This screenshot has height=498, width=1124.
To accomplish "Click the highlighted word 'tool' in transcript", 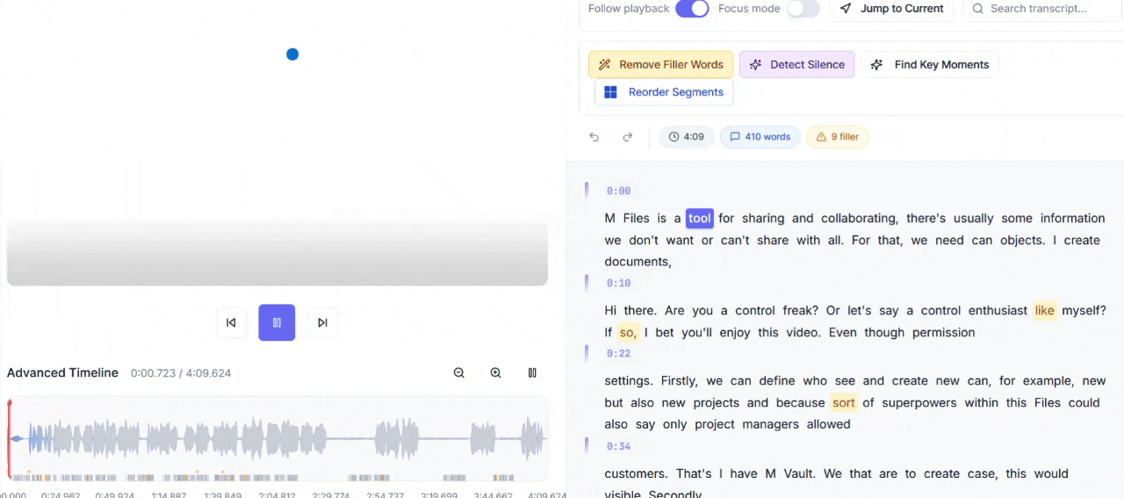I will [x=700, y=219].
